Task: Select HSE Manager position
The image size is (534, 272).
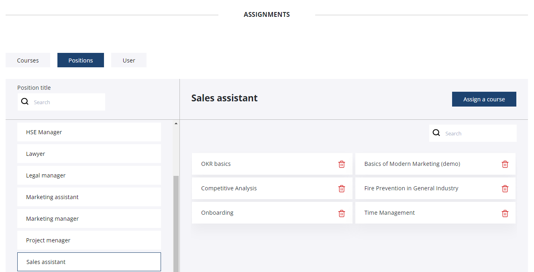Action: 89,132
